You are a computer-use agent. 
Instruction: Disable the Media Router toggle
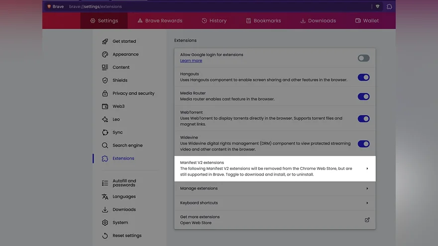364,96
